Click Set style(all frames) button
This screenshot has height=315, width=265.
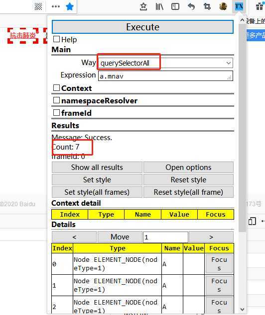pos(97,192)
